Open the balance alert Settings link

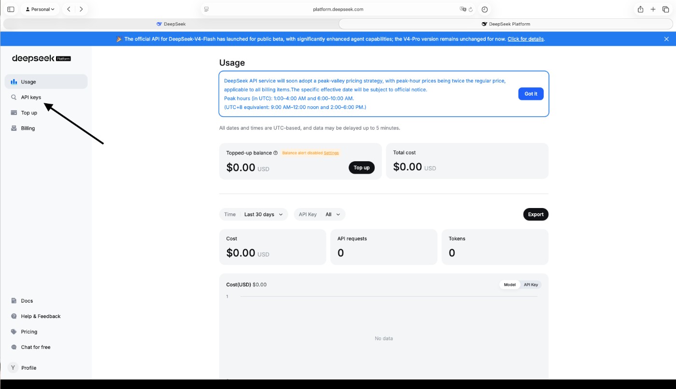tap(331, 153)
